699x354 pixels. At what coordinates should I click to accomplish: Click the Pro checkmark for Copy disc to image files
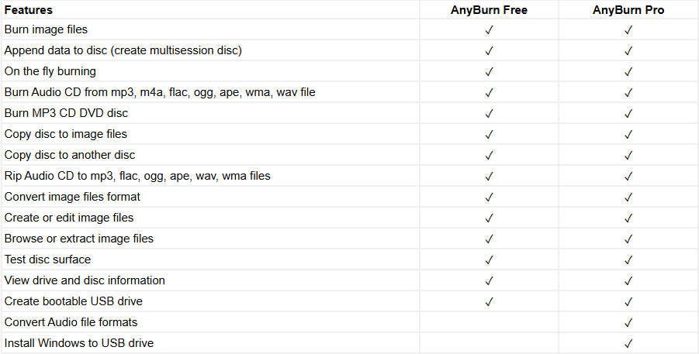628,135
